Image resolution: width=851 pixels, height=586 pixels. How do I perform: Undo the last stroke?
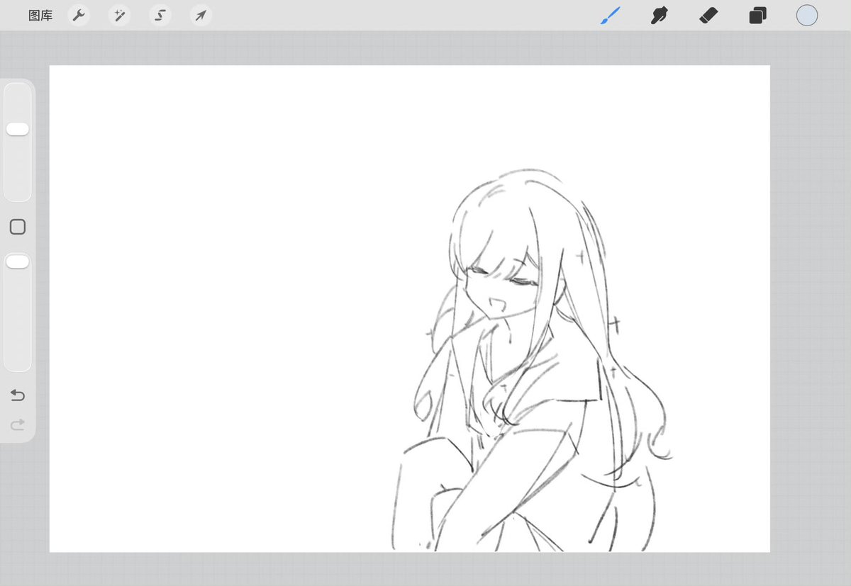18,395
